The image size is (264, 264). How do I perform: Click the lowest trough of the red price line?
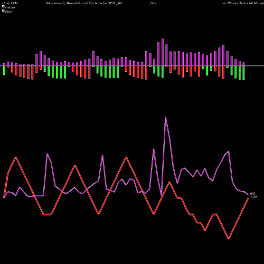pos(229,239)
